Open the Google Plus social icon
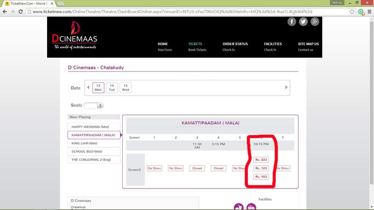Image resolution: width=374 pixels, height=210 pixels. tap(314, 22)
